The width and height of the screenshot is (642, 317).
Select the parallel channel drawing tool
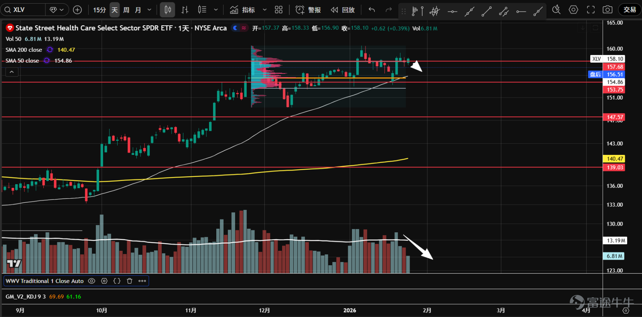[x=504, y=11]
